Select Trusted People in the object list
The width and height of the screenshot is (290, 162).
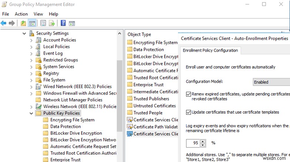click(x=148, y=113)
